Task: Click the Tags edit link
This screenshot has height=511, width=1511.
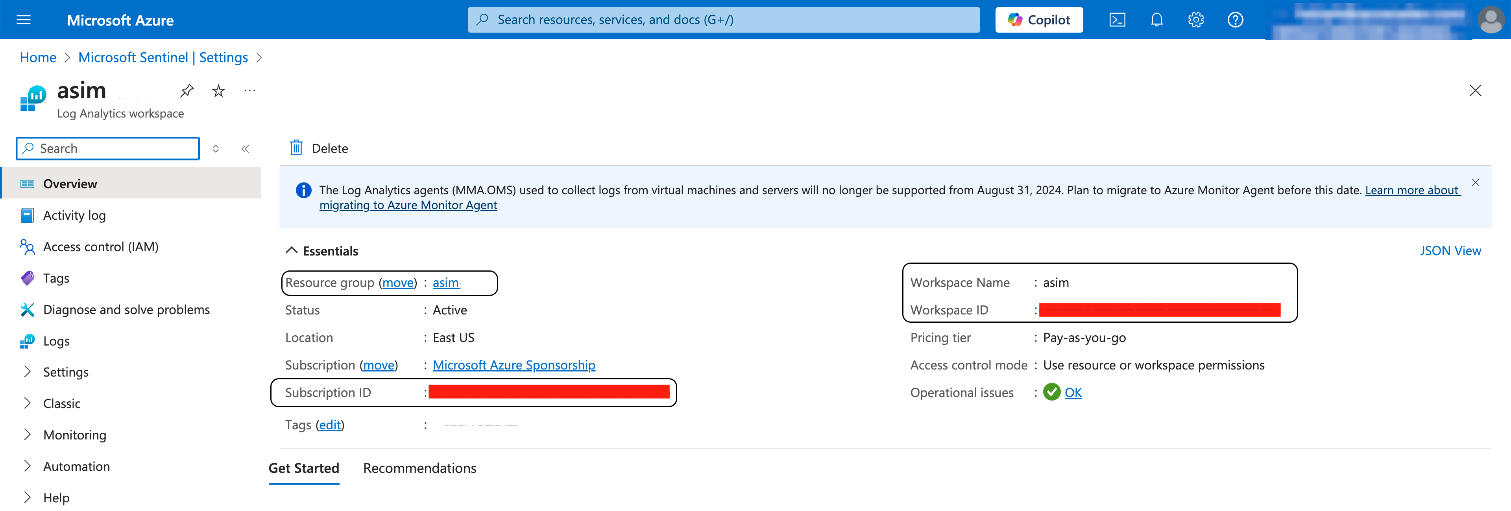Action: 330,425
